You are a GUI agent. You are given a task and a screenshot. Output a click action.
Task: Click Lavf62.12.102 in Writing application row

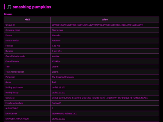pyautogui.click(x=59, y=87)
